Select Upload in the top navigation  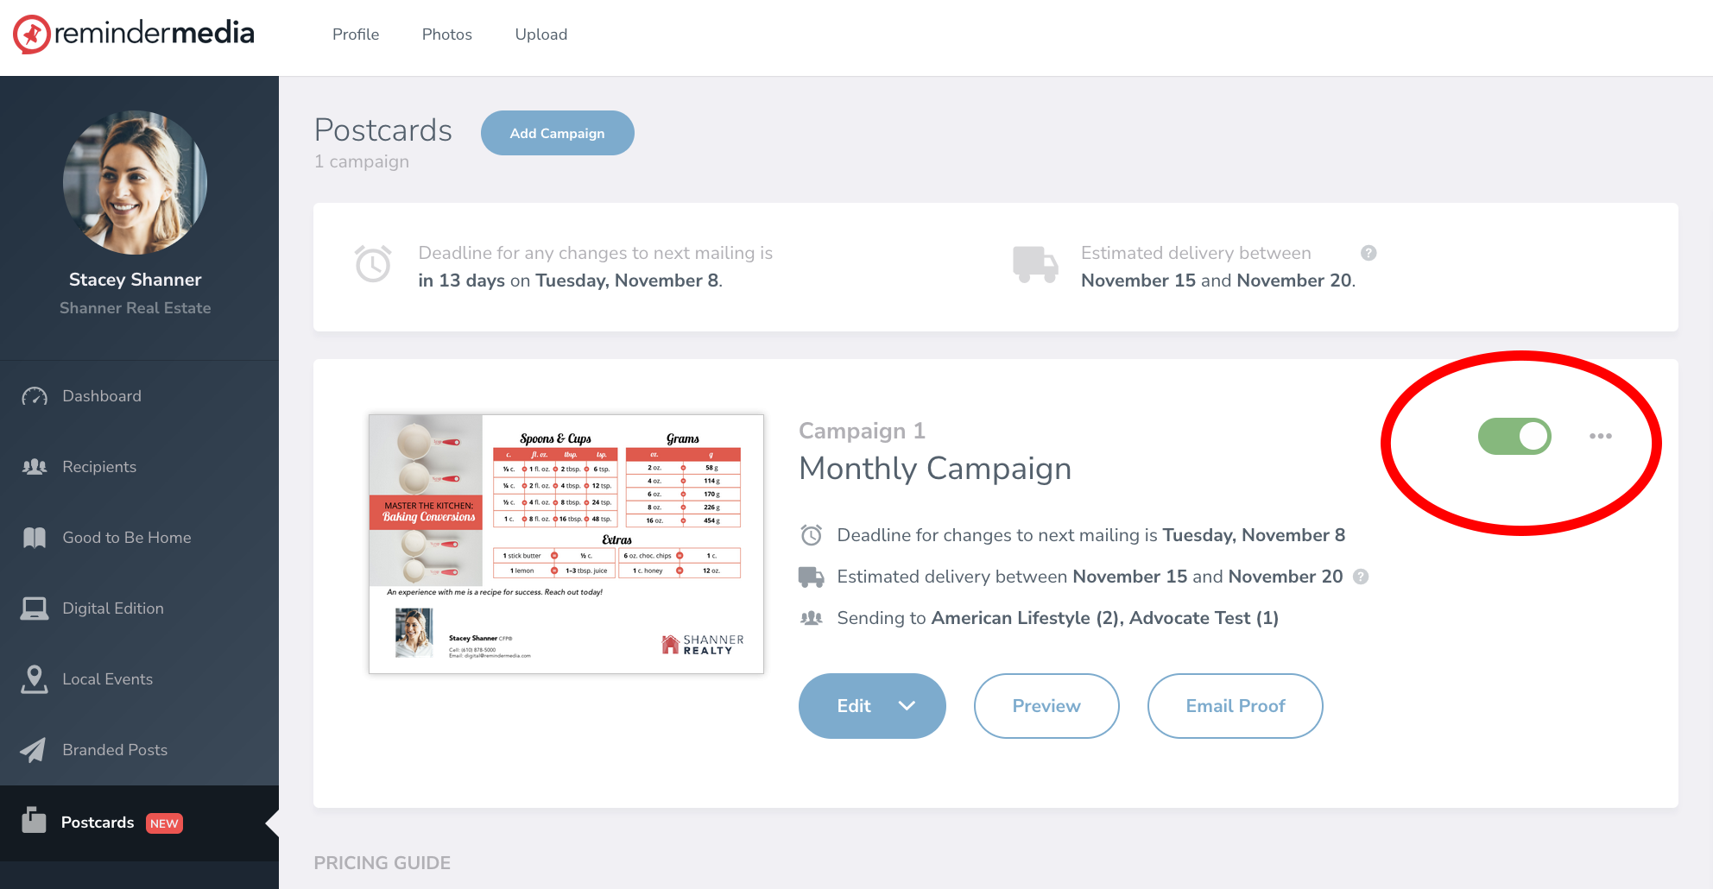(x=541, y=35)
